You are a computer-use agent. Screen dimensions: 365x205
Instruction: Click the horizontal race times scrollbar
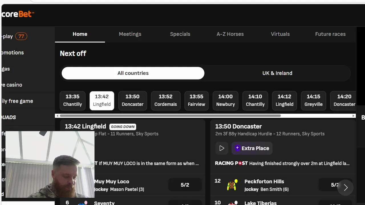pyautogui.click(x=170, y=116)
